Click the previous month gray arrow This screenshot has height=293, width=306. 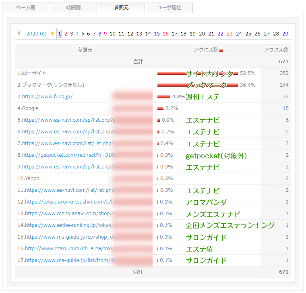(19, 34)
